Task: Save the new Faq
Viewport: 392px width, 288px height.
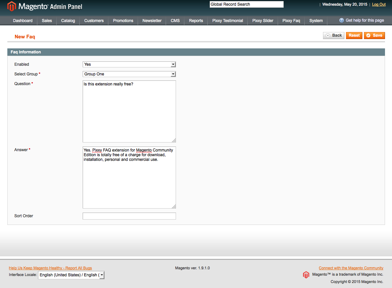Action: 375,35
